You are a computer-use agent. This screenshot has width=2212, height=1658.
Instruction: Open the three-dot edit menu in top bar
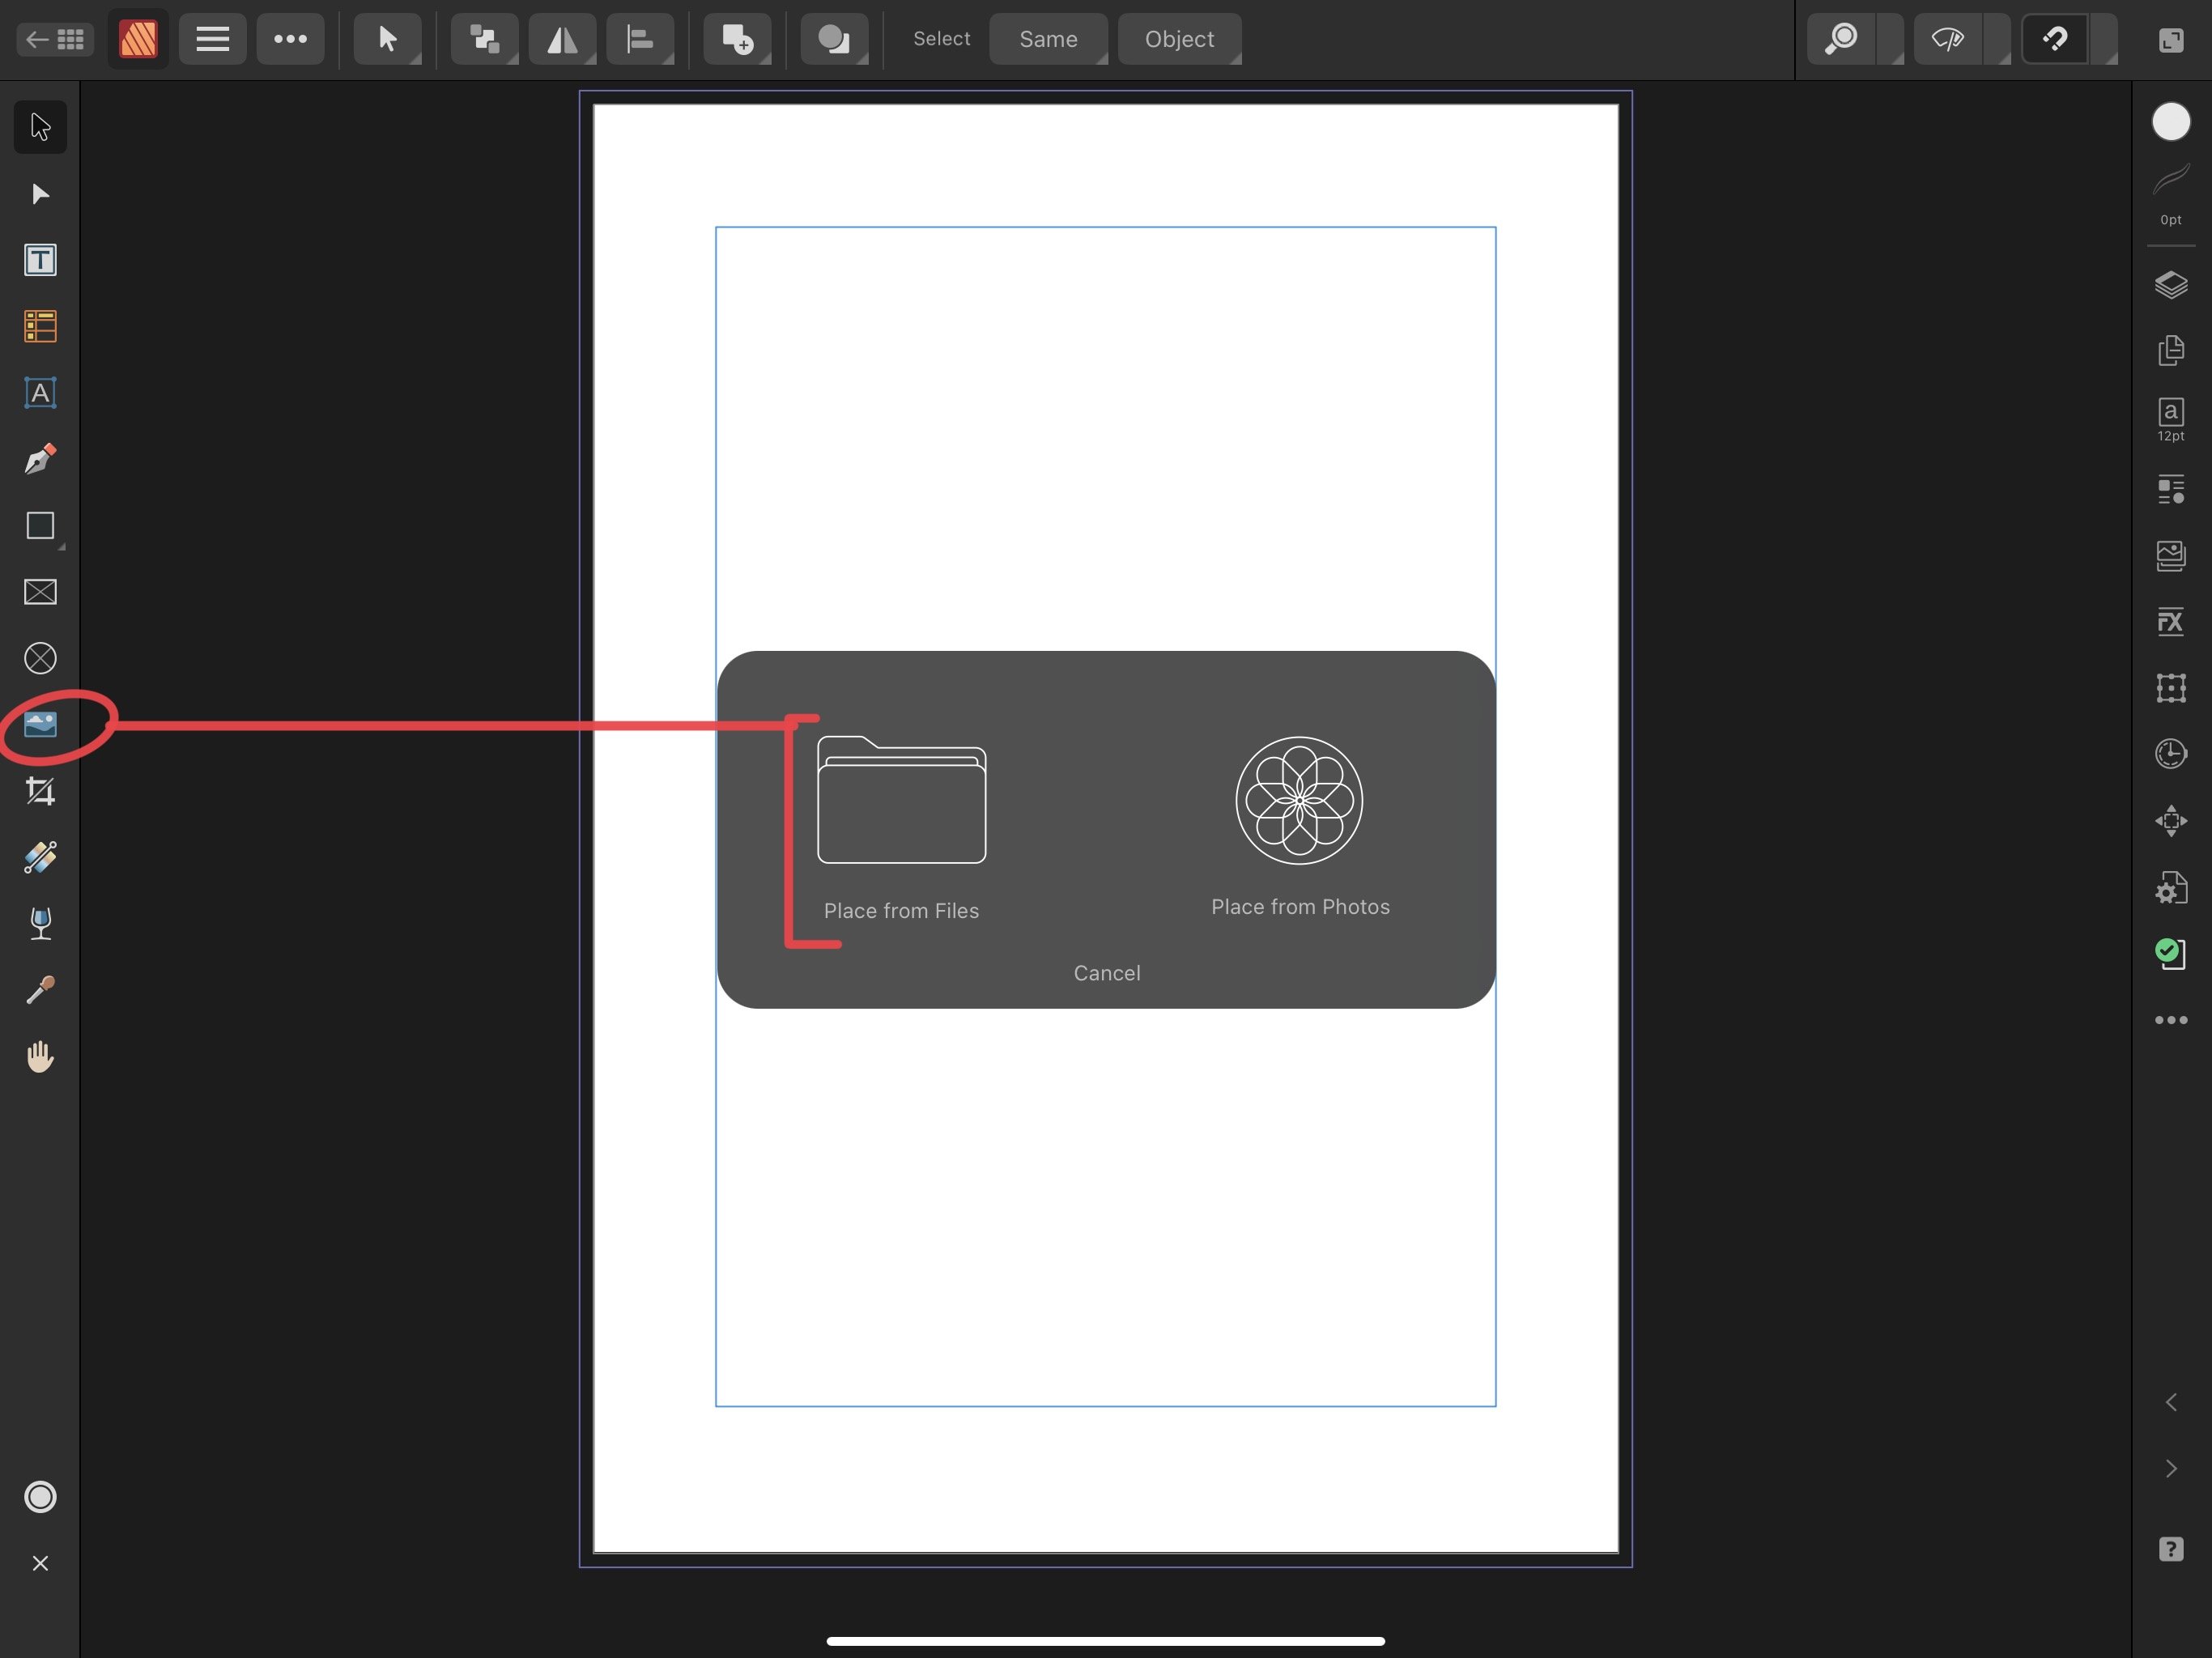[x=290, y=39]
